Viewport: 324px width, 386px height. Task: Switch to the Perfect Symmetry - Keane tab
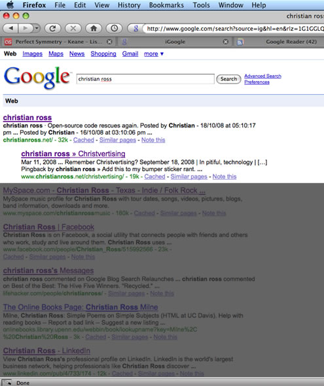[59, 42]
